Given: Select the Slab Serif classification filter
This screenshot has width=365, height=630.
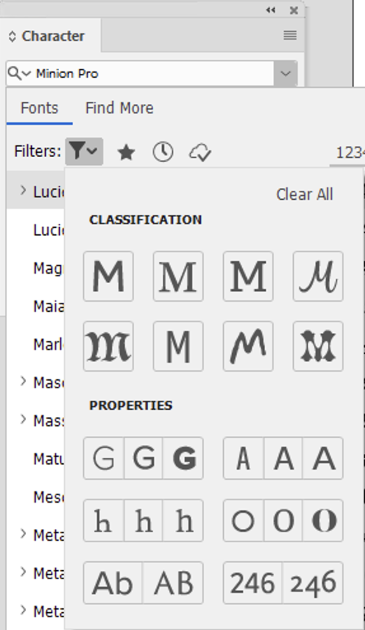Looking at the screenshot, I should pyautogui.click(x=248, y=276).
